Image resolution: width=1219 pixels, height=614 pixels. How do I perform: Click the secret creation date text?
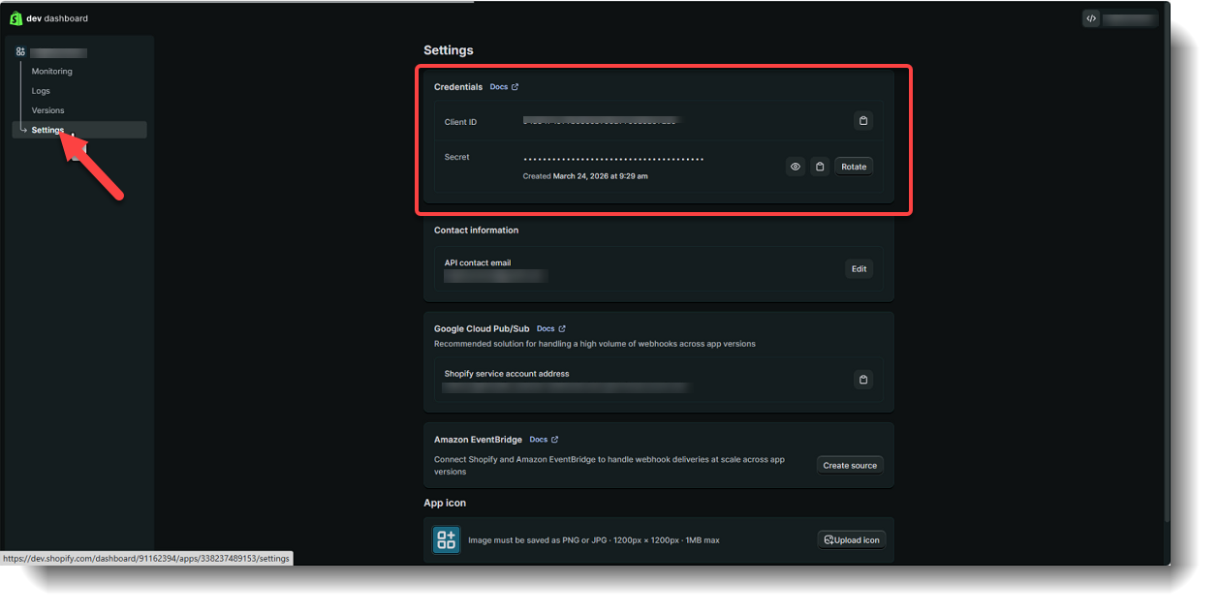pos(585,176)
